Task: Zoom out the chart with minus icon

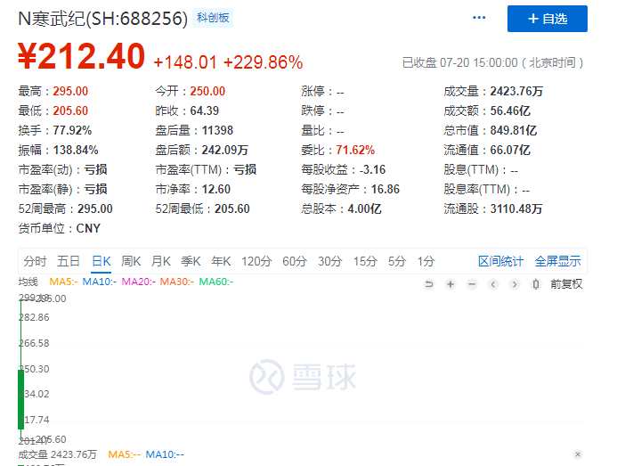Action: click(x=472, y=284)
